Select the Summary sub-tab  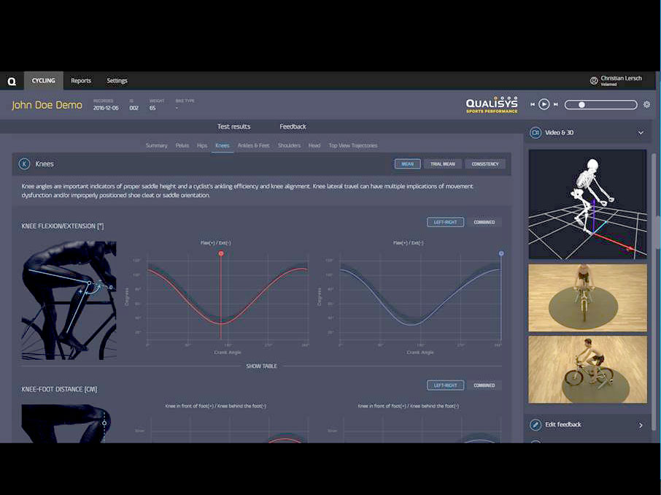[x=156, y=145]
